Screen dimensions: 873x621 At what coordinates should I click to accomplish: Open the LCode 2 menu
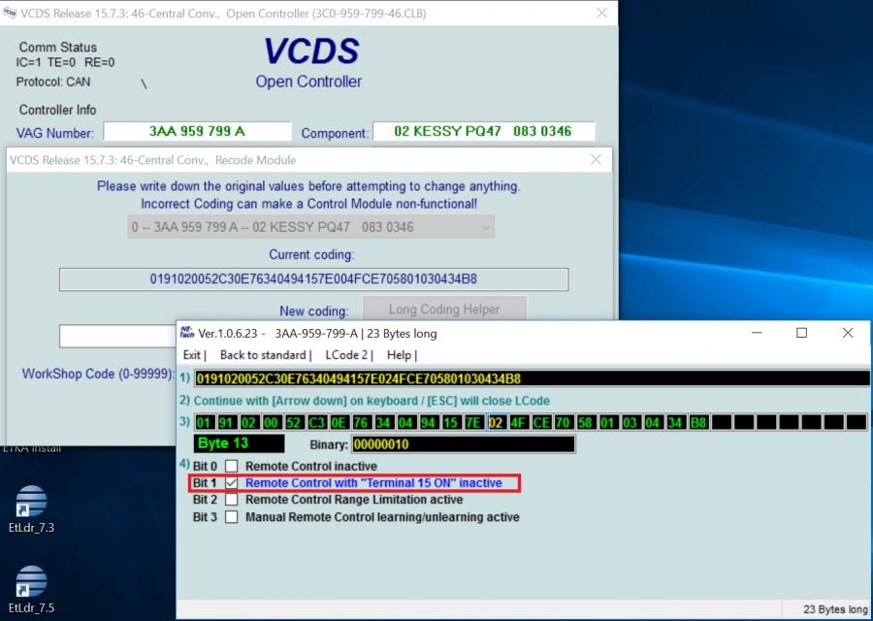coord(346,355)
